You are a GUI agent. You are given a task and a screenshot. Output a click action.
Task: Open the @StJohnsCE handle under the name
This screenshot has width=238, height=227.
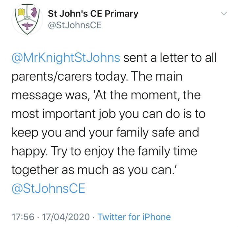tap(75, 25)
